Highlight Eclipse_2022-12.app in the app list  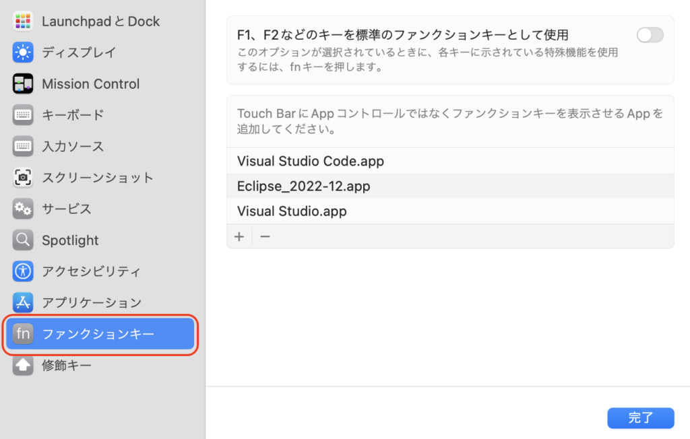pyautogui.click(x=303, y=186)
